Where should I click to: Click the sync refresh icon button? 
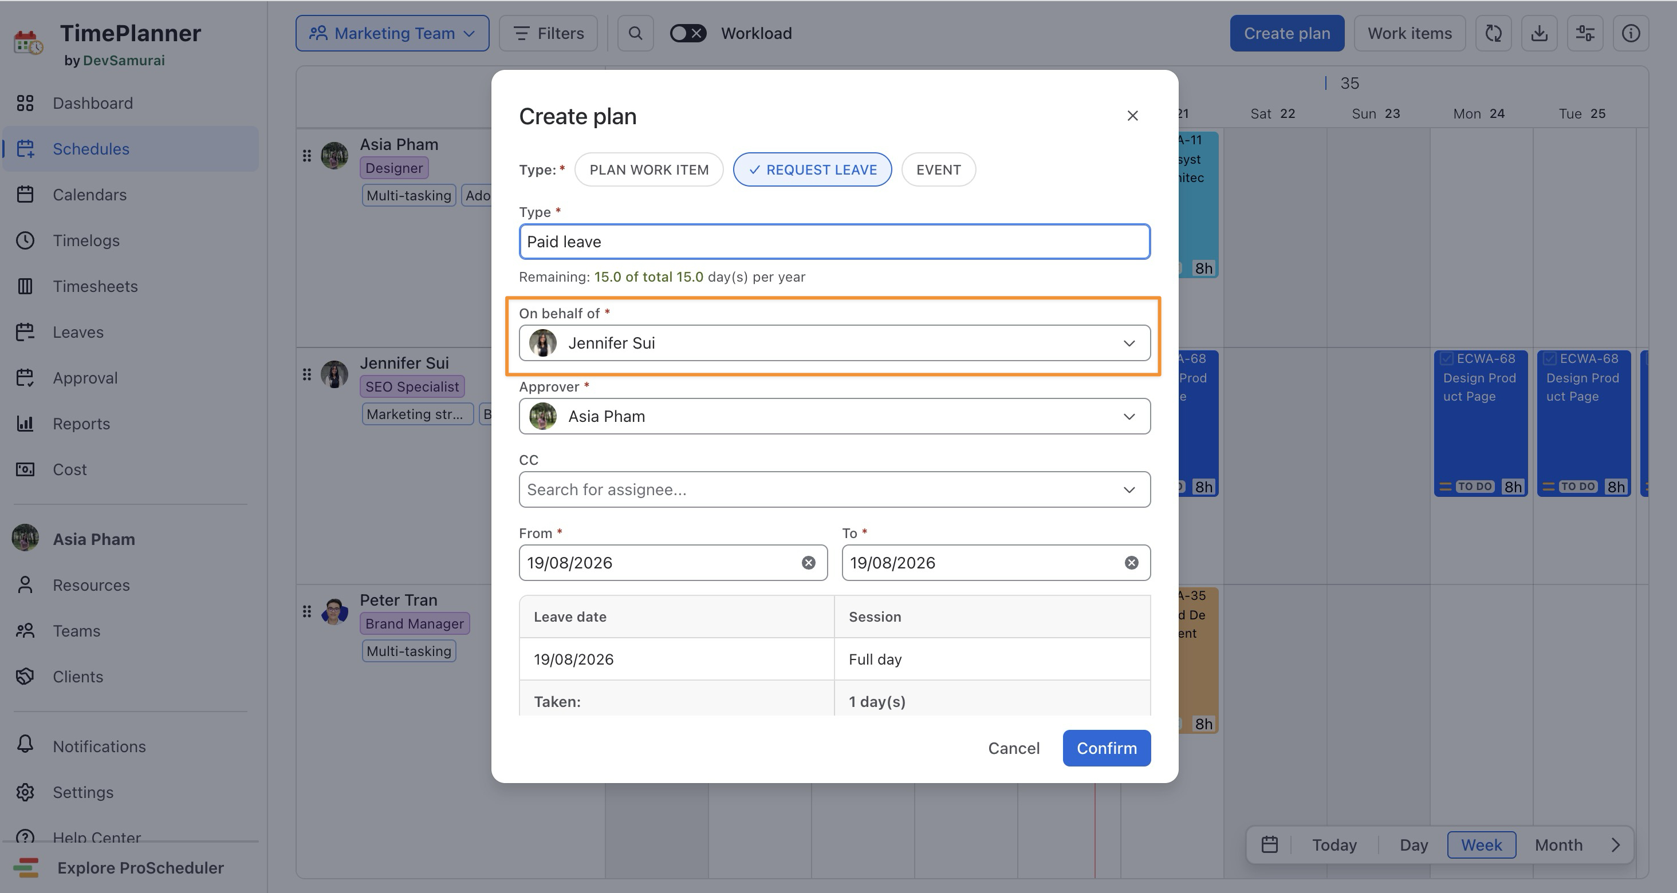(x=1493, y=33)
